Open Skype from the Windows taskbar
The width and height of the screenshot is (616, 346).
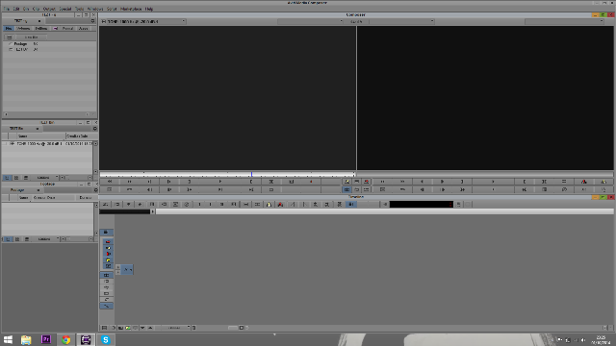[x=105, y=339]
